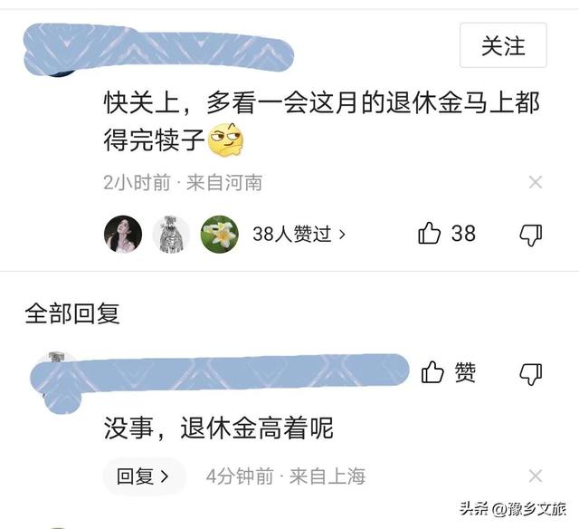Dislike the reply from Shanghai user

[531, 374]
